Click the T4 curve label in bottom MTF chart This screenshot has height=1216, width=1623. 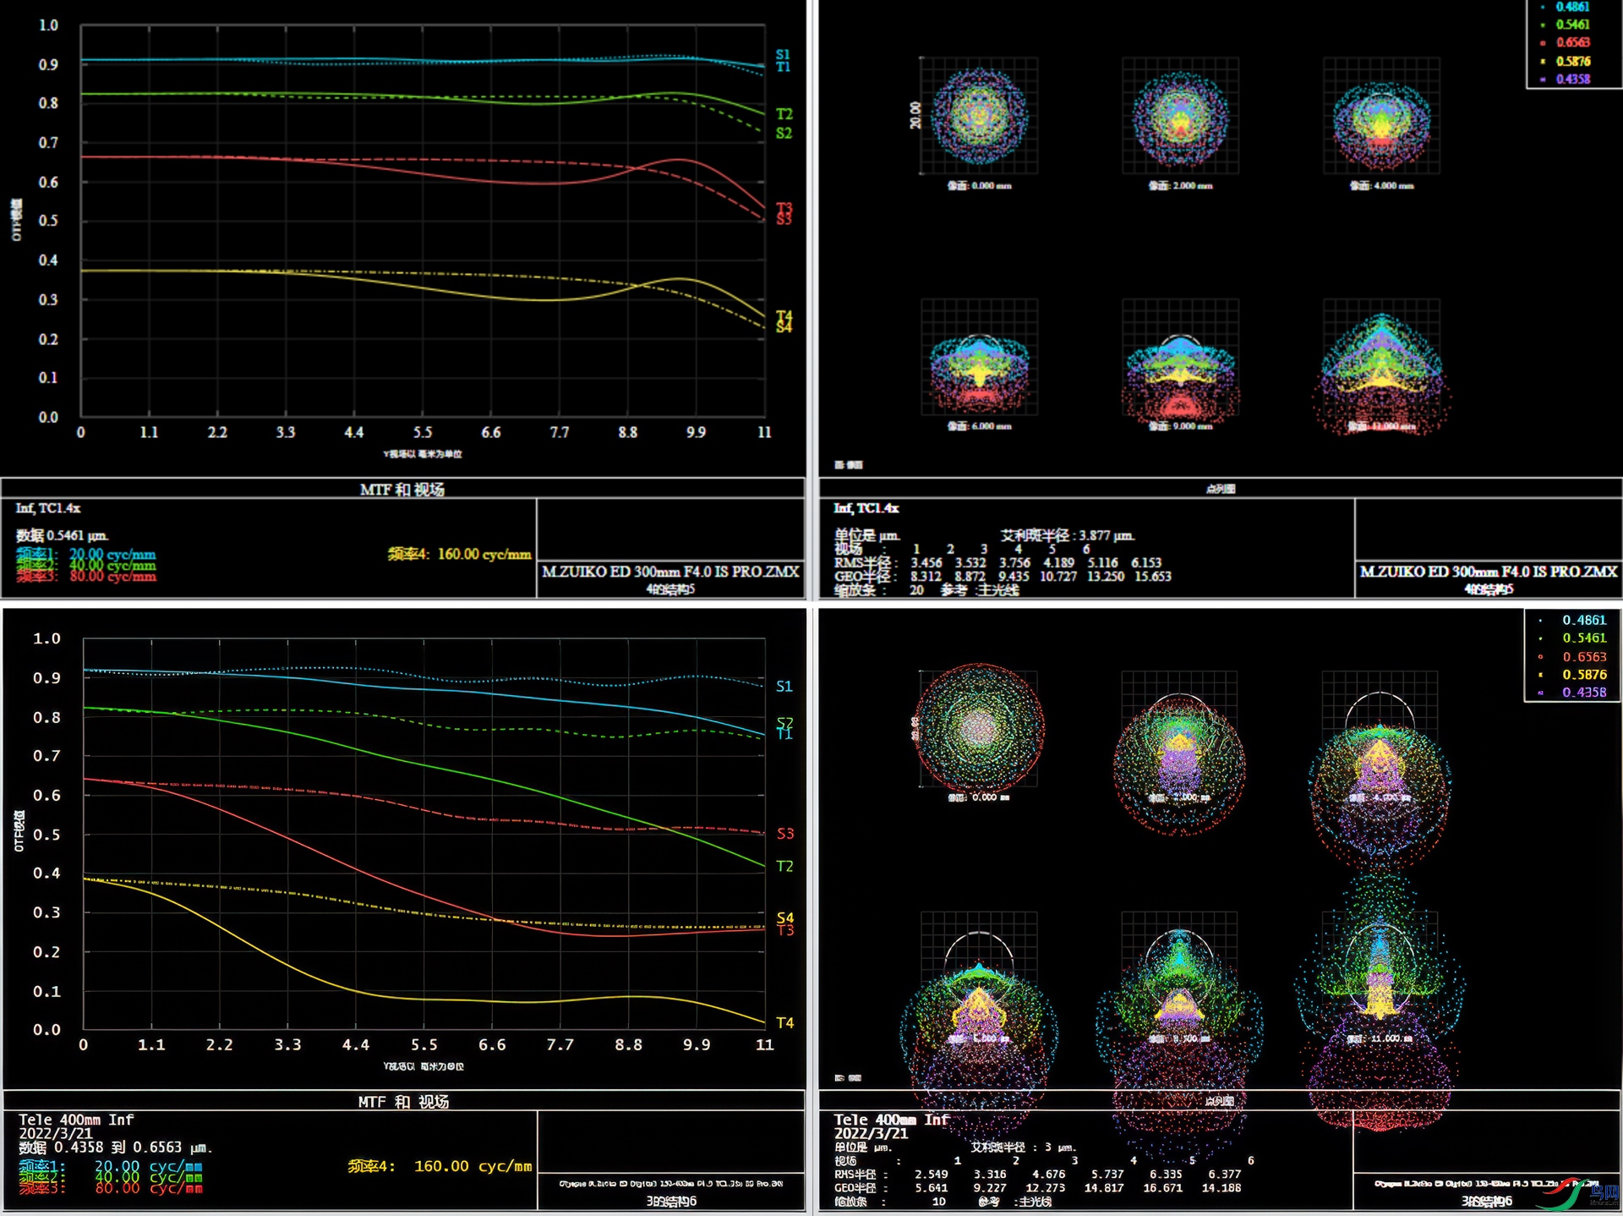(x=784, y=1022)
